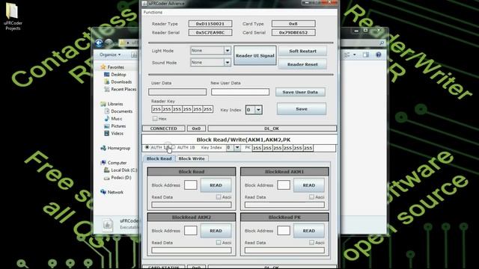
Task: Enable Hex checkbox under Reader Key
Action: (155, 118)
